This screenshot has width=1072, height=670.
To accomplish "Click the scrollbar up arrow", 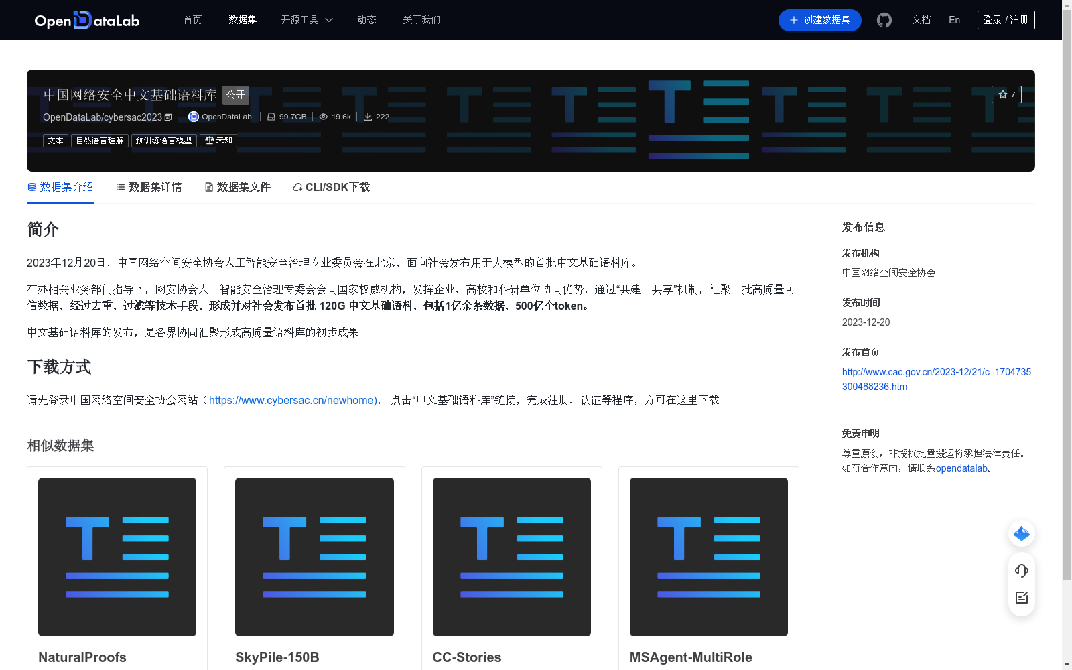I will 1067,5.
